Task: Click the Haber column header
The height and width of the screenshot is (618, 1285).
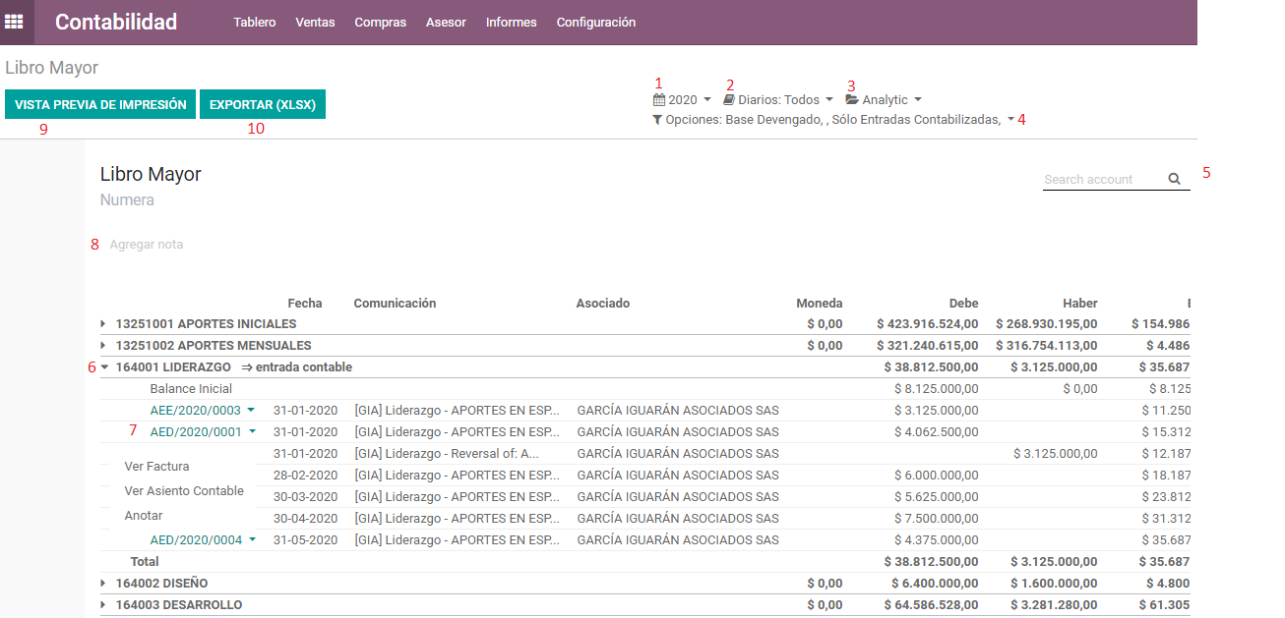Action: 1080,303
